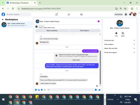Click the message "Can I come look at this today"

pyautogui.click(x=49, y=39)
